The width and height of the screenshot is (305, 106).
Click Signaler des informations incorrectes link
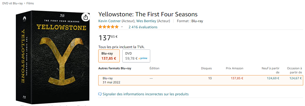pyautogui.click(x=146, y=94)
